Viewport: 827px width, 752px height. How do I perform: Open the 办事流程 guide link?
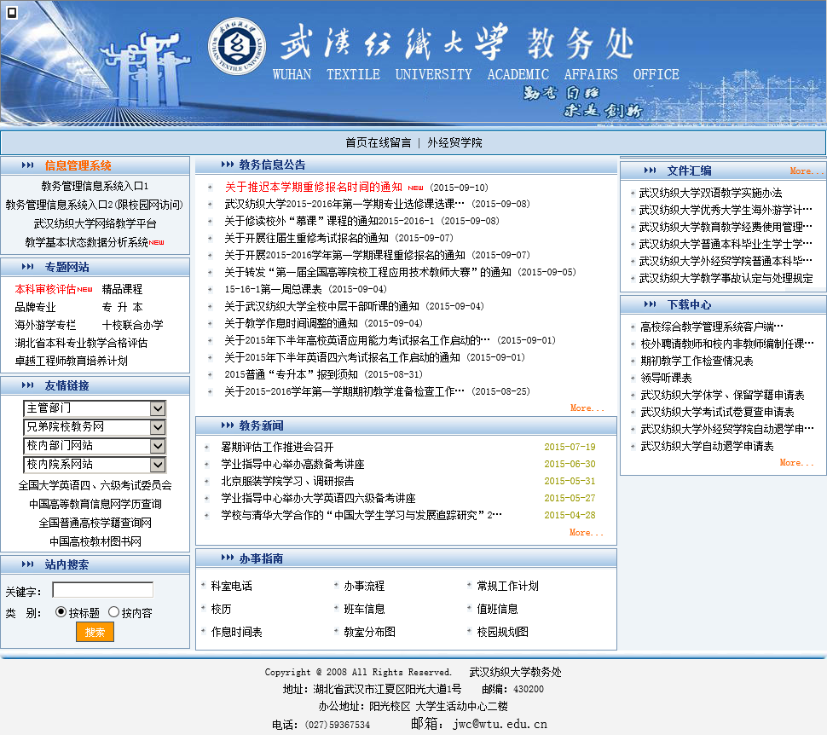click(x=364, y=586)
